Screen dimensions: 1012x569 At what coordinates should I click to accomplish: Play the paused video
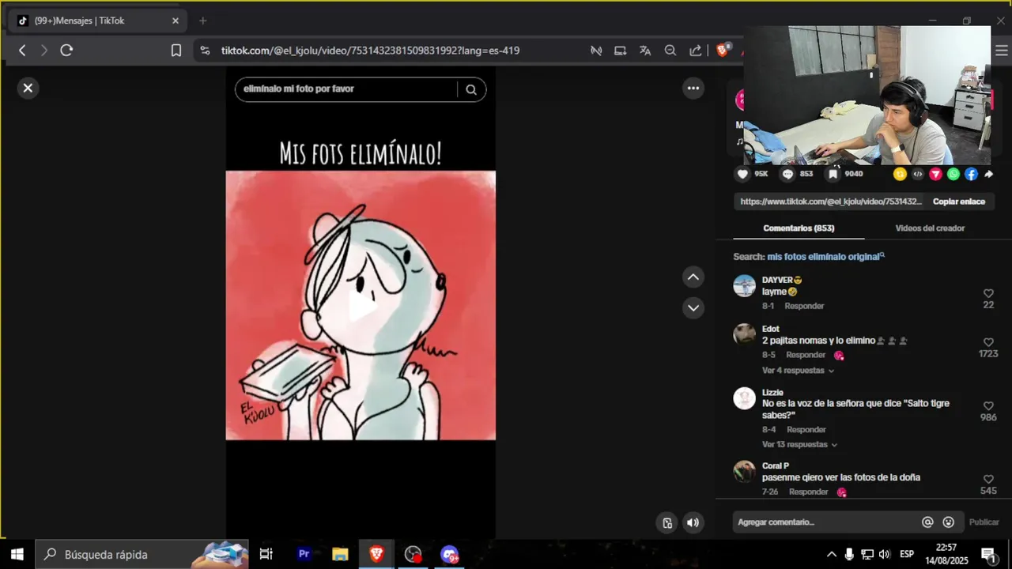[361, 306]
